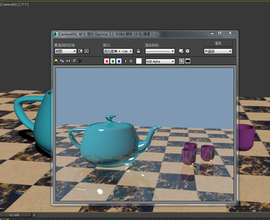Screen dimensions: 270x220
Task: Toggle the alpha channel display
Action: [125, 61]
